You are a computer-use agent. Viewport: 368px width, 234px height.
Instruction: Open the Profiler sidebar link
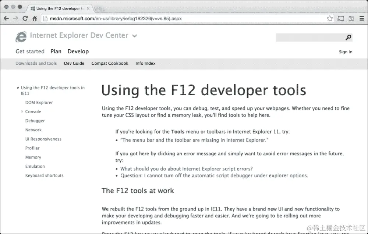[x=32, y=148]
